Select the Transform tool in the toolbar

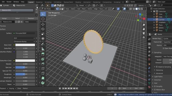tap(43, 38)
